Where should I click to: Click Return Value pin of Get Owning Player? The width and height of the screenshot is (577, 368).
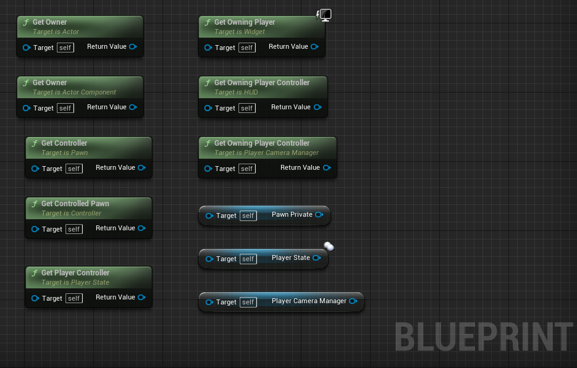click(314, 47)
